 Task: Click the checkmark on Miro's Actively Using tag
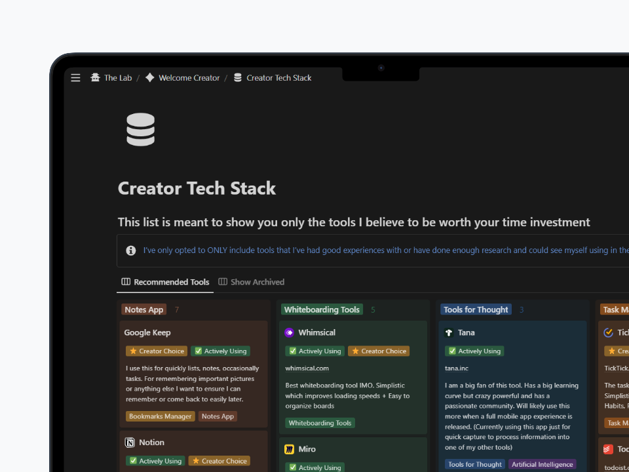tap(293, 467)
